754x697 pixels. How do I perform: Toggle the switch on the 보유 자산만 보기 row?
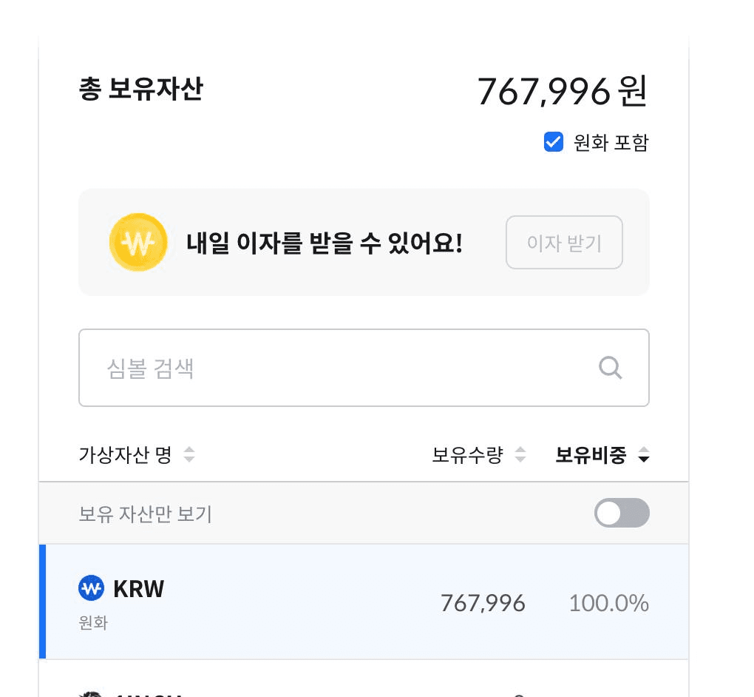pos(622,513)
